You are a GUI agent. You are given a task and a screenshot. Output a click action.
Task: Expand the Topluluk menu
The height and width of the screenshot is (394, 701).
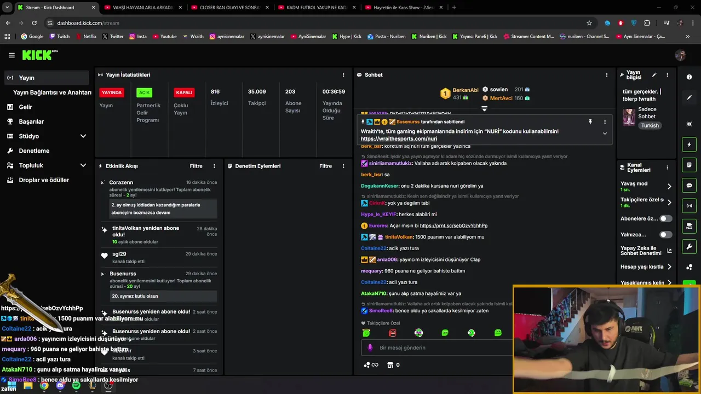click(83, 165)
